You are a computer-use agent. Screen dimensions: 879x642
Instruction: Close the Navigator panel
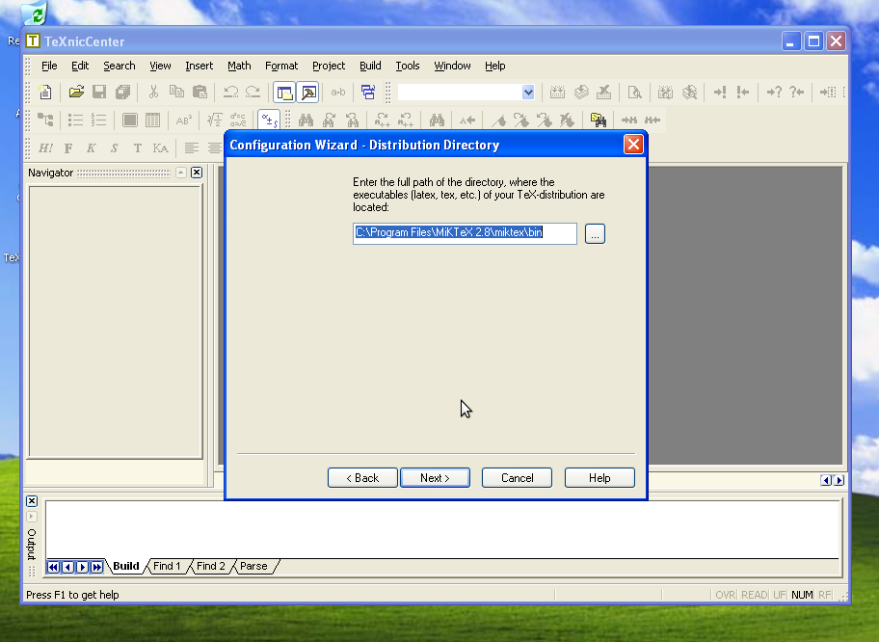click(x=197, y=173)
